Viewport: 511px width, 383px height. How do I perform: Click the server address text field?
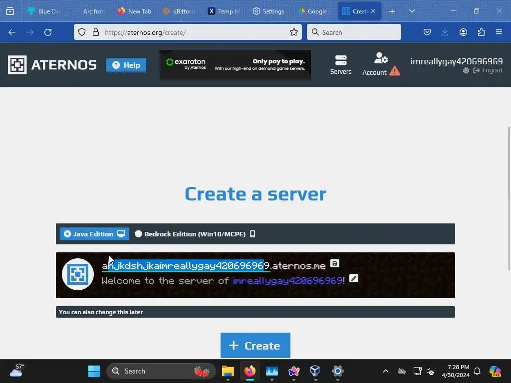186,266
